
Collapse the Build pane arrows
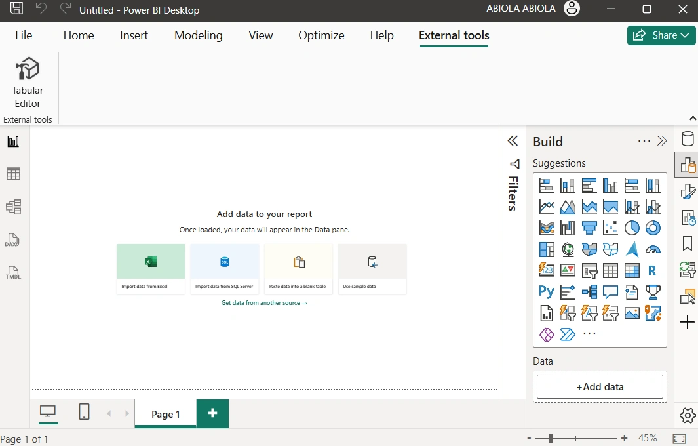[663, 141]
